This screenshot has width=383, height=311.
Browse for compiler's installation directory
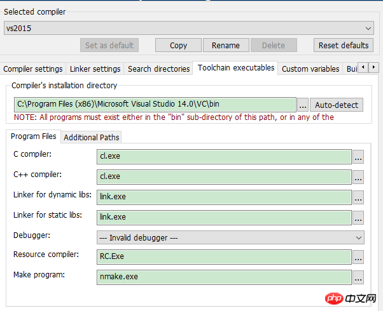coord(303,105)
